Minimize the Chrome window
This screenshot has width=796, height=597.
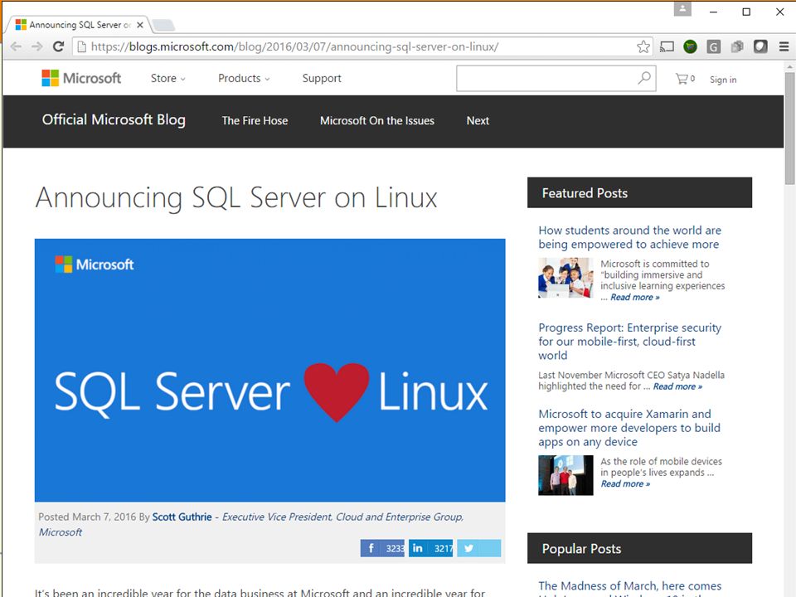(713, 12)
